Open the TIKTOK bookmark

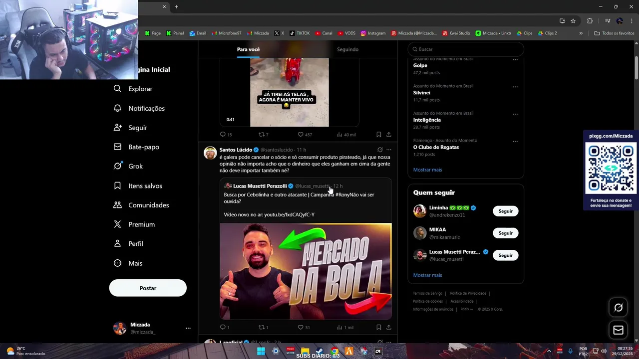[300, 33]
